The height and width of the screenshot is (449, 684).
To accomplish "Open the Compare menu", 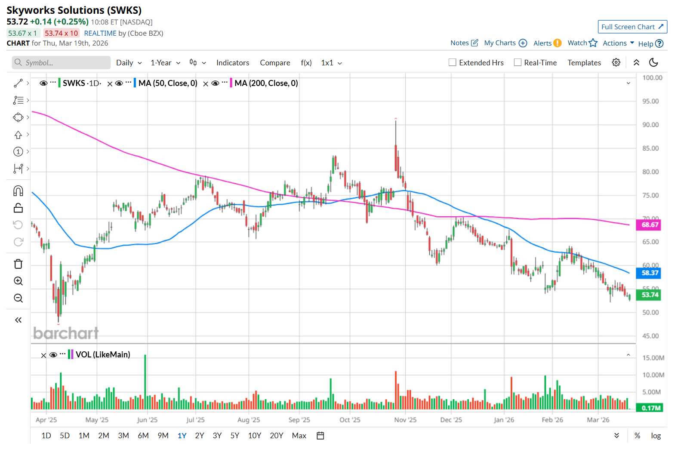I will point(275,63).
